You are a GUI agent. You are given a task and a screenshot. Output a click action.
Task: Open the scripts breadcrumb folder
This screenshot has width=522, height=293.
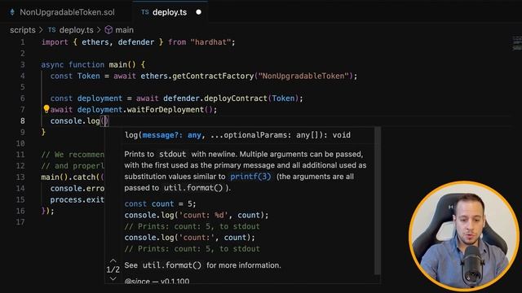click(23, 30)
